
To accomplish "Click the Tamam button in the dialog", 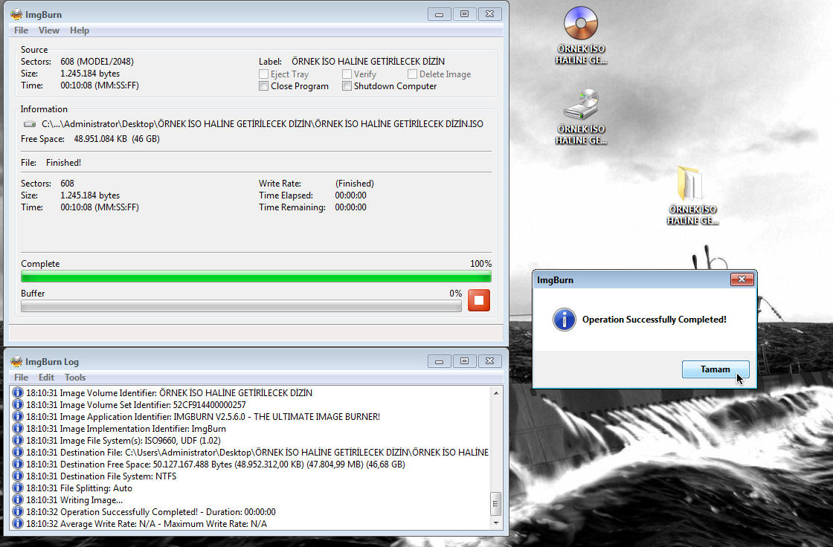I will (715, 369).
